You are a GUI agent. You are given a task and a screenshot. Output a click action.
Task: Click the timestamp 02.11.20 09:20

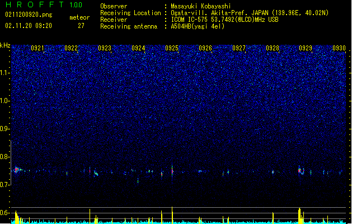(29, 26)
